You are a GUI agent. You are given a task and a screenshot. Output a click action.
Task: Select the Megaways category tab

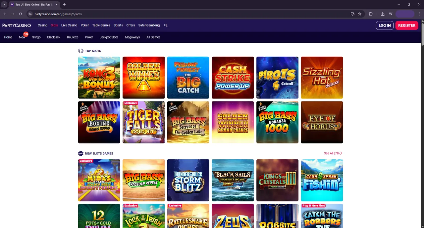click(132, 37)
